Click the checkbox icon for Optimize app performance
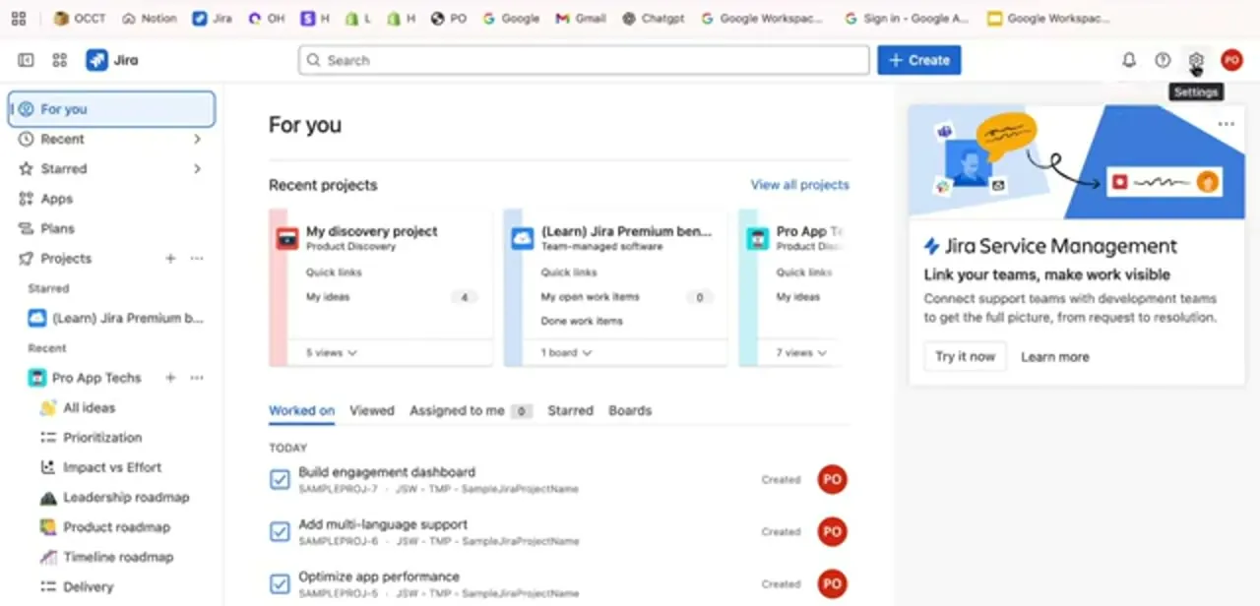The width and height of the screenshot is (1260, 606). (x=280, y=583)
